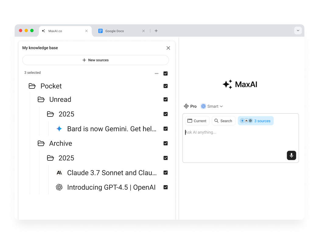Viewport: 319px width, 244px height.
Task: Open the three-dots more options menu
Action: (x=156, y=74)
